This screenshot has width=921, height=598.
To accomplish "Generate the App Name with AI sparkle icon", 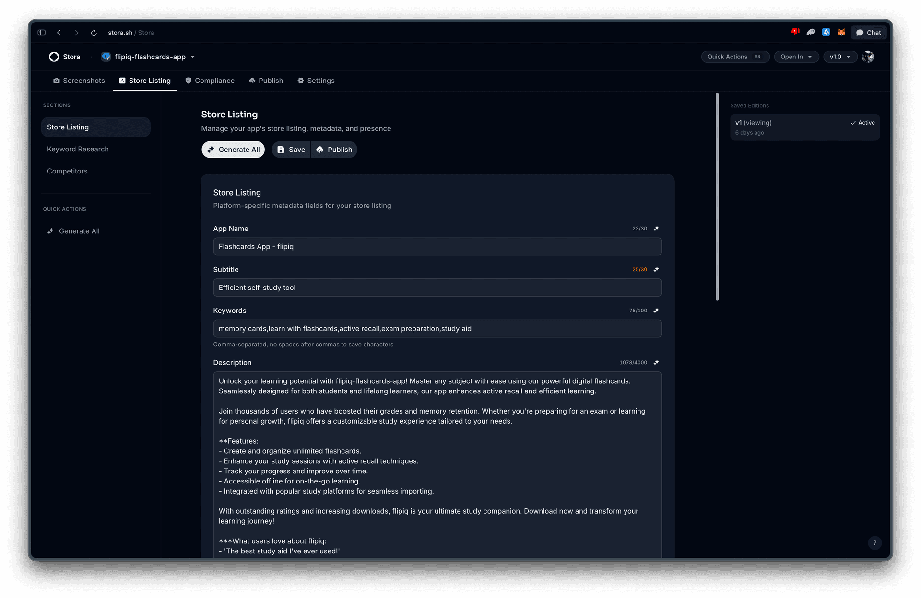I will tap(656, 229).
